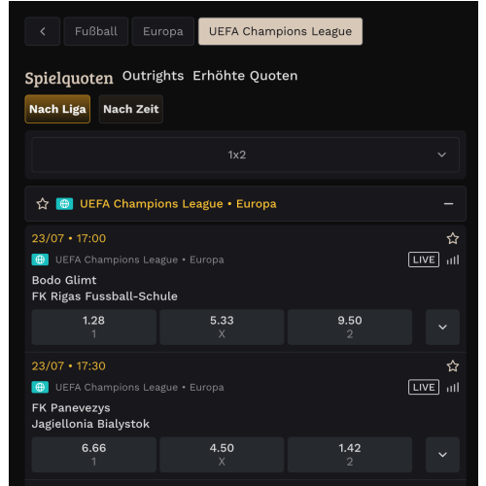Open the Erhöhte Quoten tab

point(245,76)
